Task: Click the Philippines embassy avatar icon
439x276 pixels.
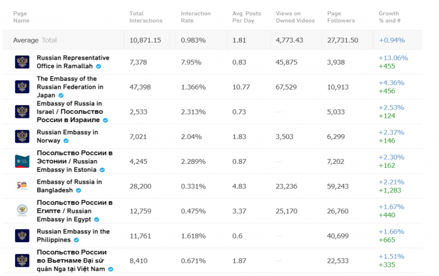Action: pyautogui.click(x=22, y=236)
